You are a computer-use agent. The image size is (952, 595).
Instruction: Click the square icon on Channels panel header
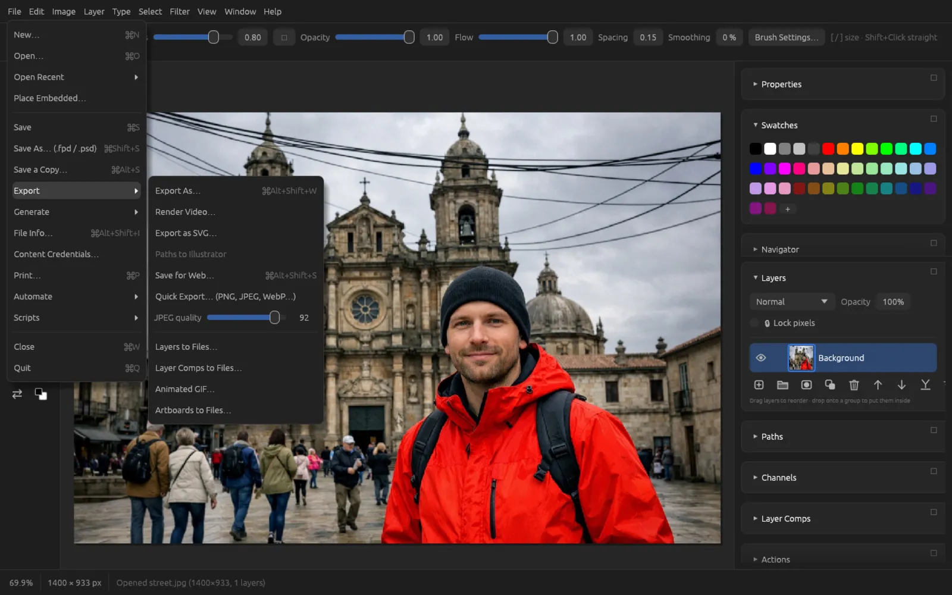(x=934, y=471)
